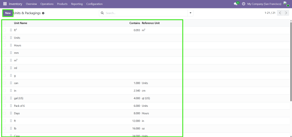Expand the search options dropdown arrow
This screenshot has height=137, width=292.
[x=190, y=13]
